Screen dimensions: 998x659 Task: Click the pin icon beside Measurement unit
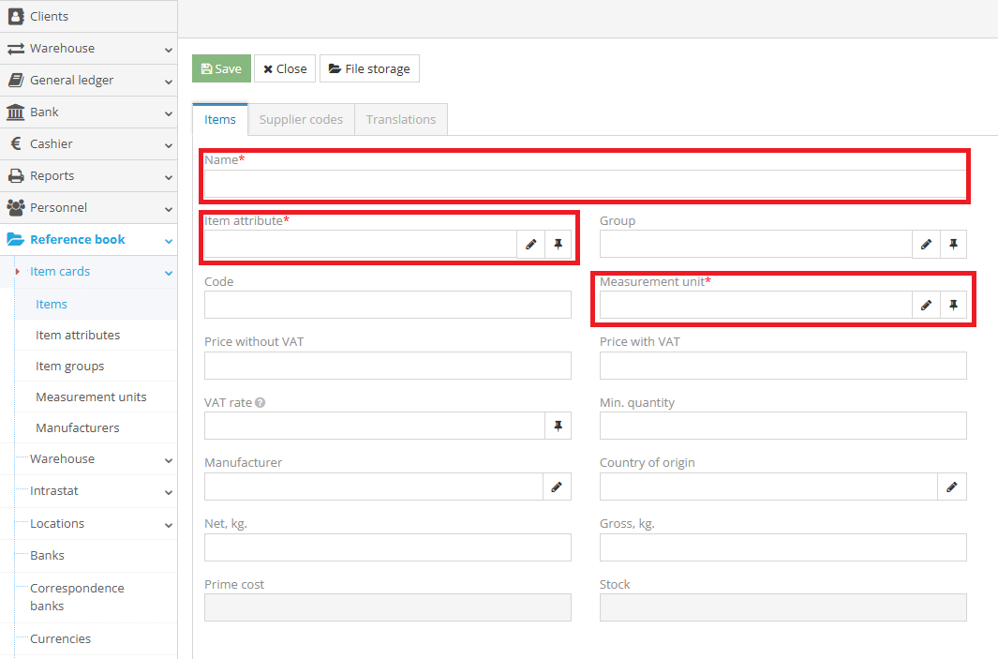[953, 306]
